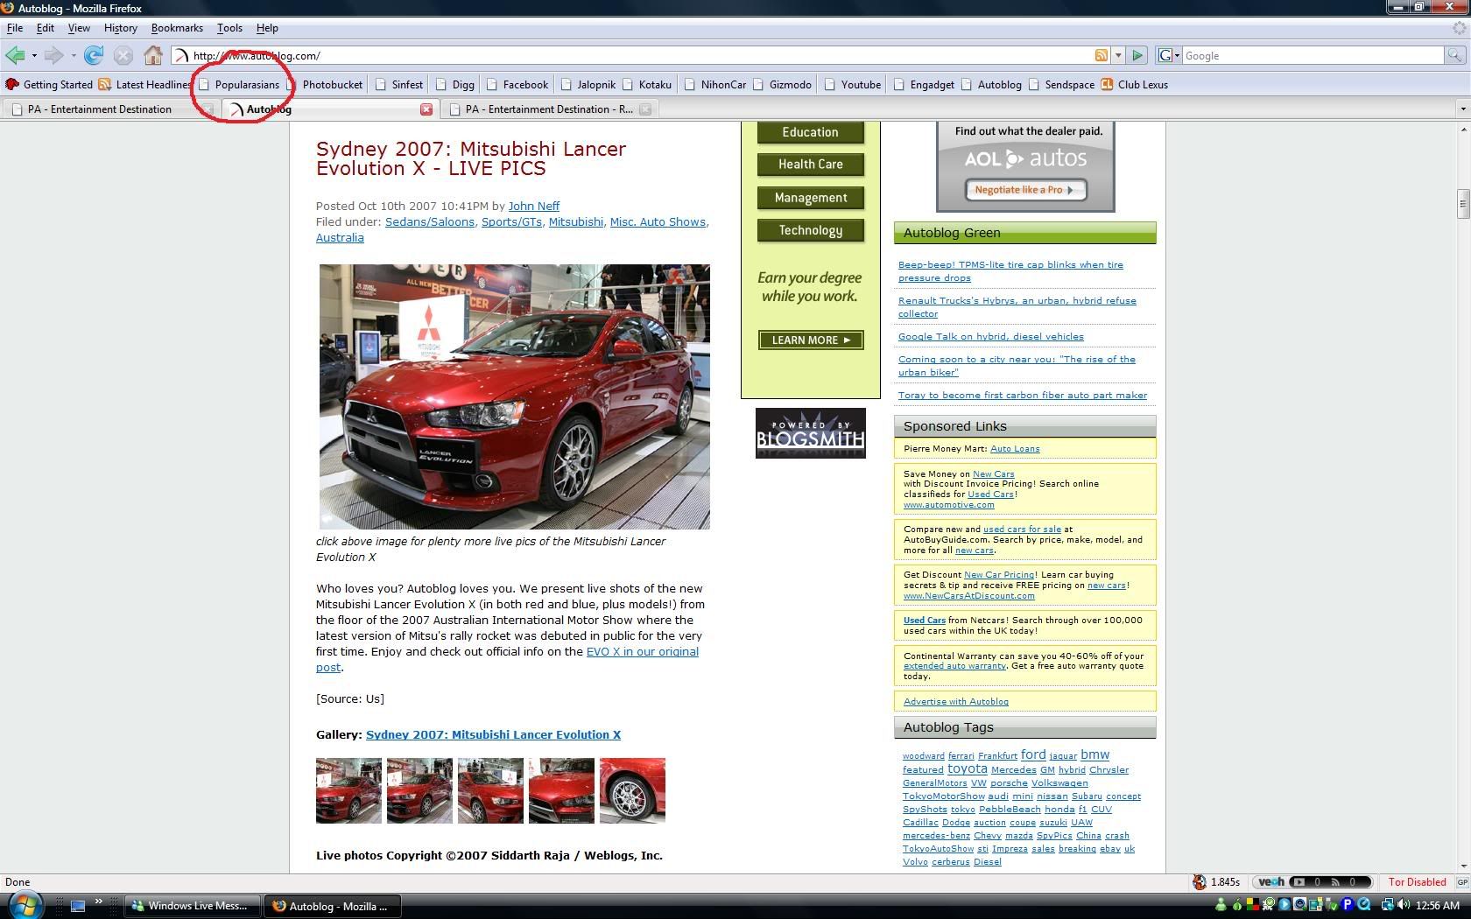Click the vertical scrollbar thumb
This screenshot has width=1471, height=919.
point(1462,203)
